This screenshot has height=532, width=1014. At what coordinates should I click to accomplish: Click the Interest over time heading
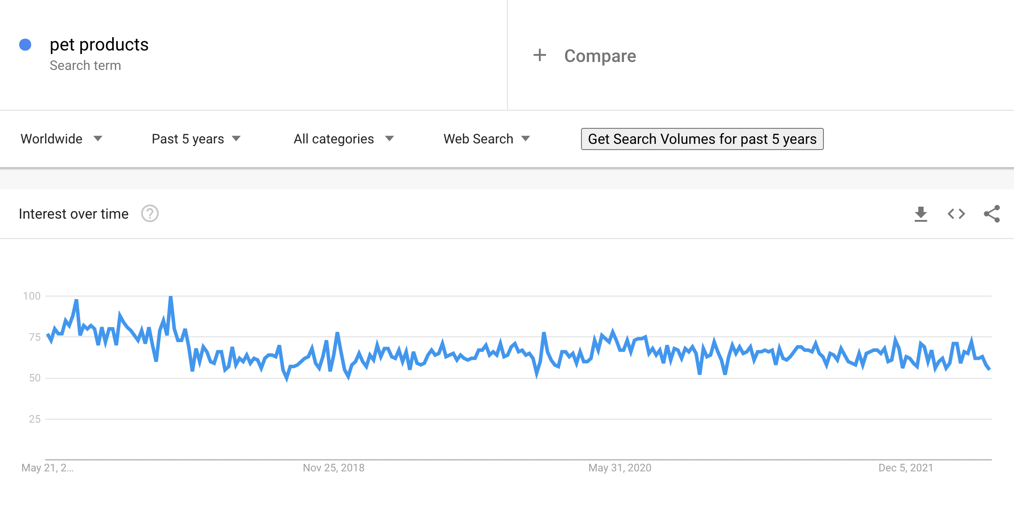click(x=74, y=214)
